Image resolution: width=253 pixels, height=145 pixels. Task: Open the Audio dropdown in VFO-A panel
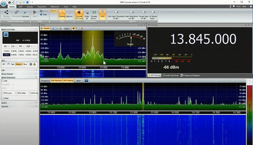pyautogui.click(x=67, y=28)
